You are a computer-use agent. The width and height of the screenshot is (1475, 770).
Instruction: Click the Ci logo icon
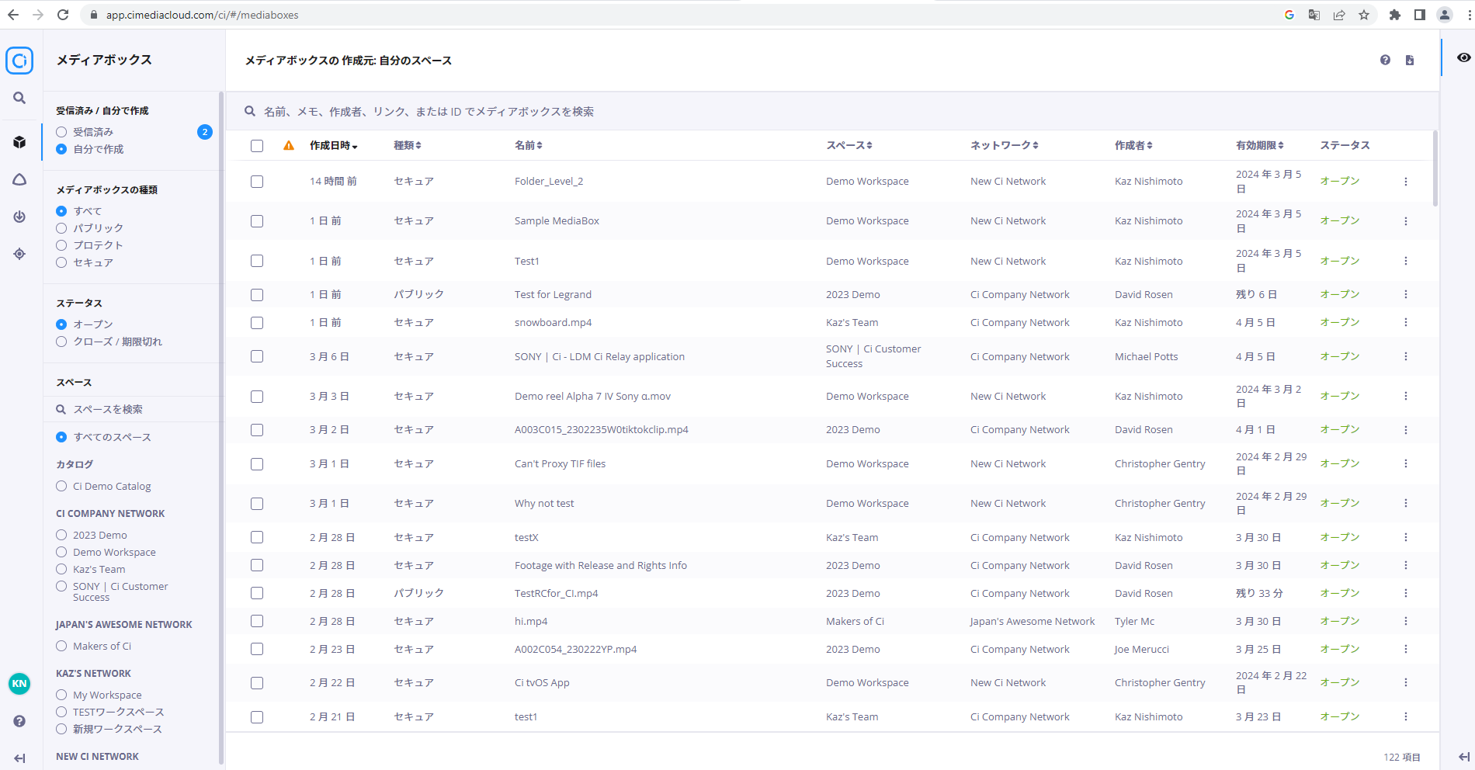19,61
